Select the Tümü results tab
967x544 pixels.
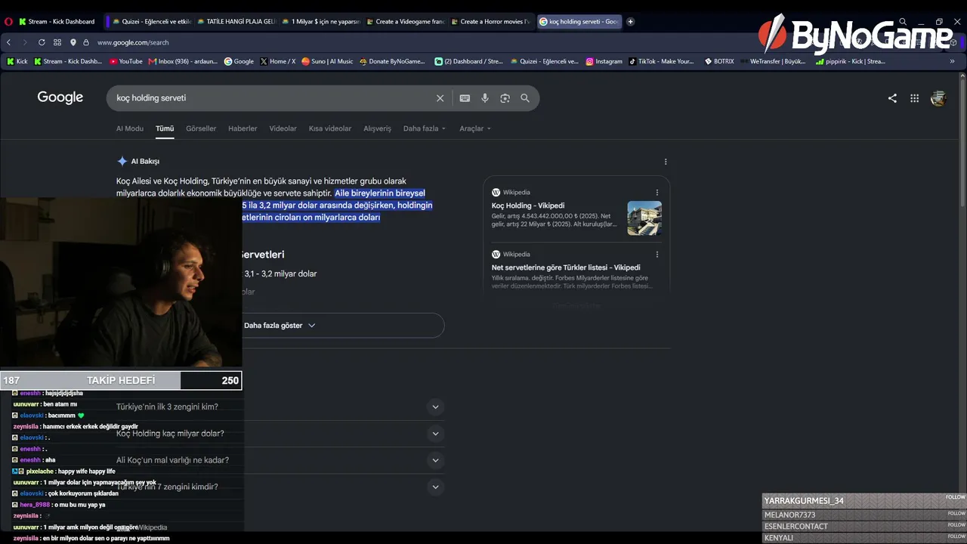pos(165,128)
